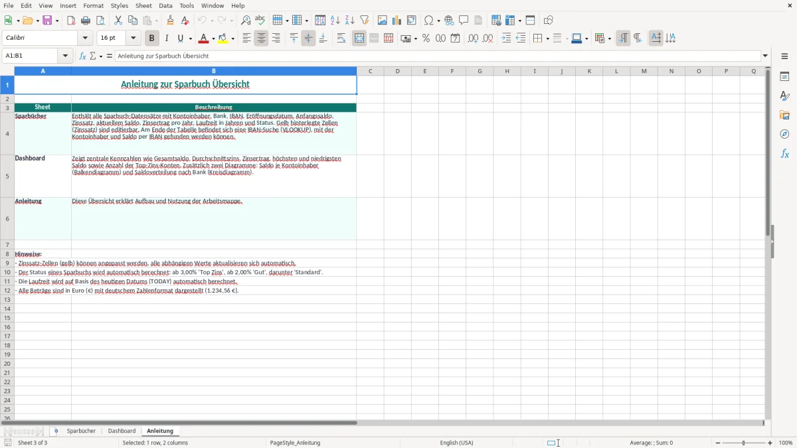Open the sidebar Navigator panel
The image size is (797, 448).
[784, 134]
